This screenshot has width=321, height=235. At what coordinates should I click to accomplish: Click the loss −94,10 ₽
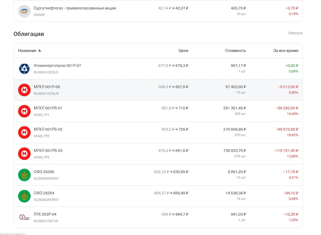click(291, 193)
